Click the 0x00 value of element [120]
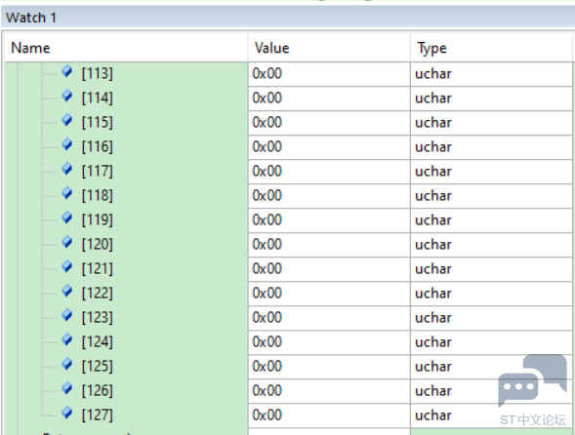The width and height of the screenshot is (575, 435). [x=267, y=244]
